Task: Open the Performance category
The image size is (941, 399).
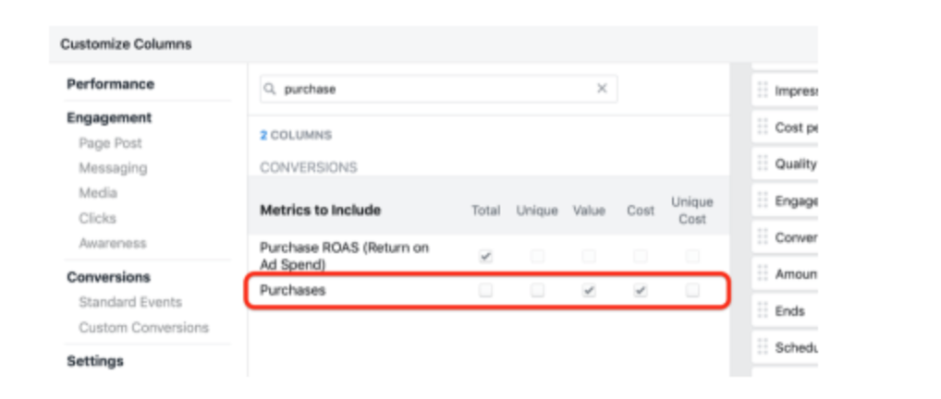Action: (110, 84)
